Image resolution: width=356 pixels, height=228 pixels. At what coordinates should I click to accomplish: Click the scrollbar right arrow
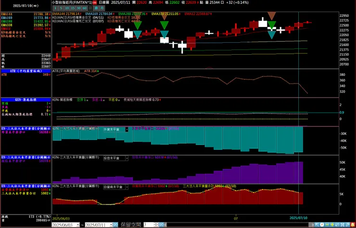click(x=313, y=225)
